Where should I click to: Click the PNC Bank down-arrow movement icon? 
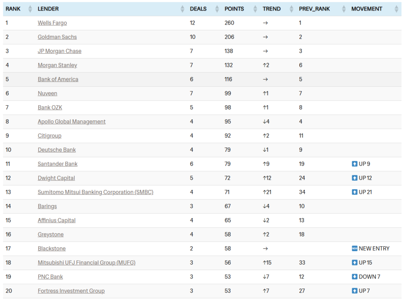pos(355,277)
